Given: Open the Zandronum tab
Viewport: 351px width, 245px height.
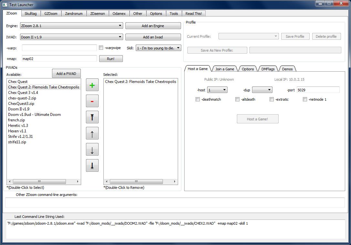Looking at the screenshot, I should point(74,14).
